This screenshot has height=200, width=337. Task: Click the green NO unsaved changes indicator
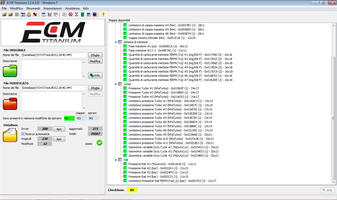[x=69, y=119]
